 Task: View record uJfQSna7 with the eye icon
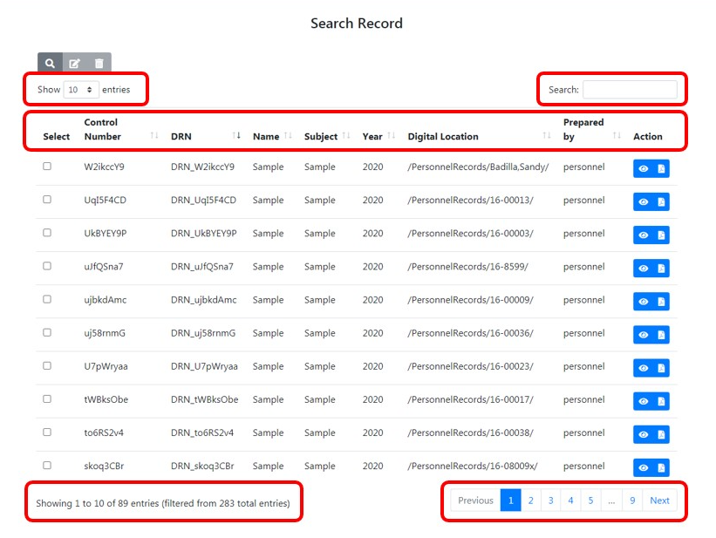(x=643, y=268)
